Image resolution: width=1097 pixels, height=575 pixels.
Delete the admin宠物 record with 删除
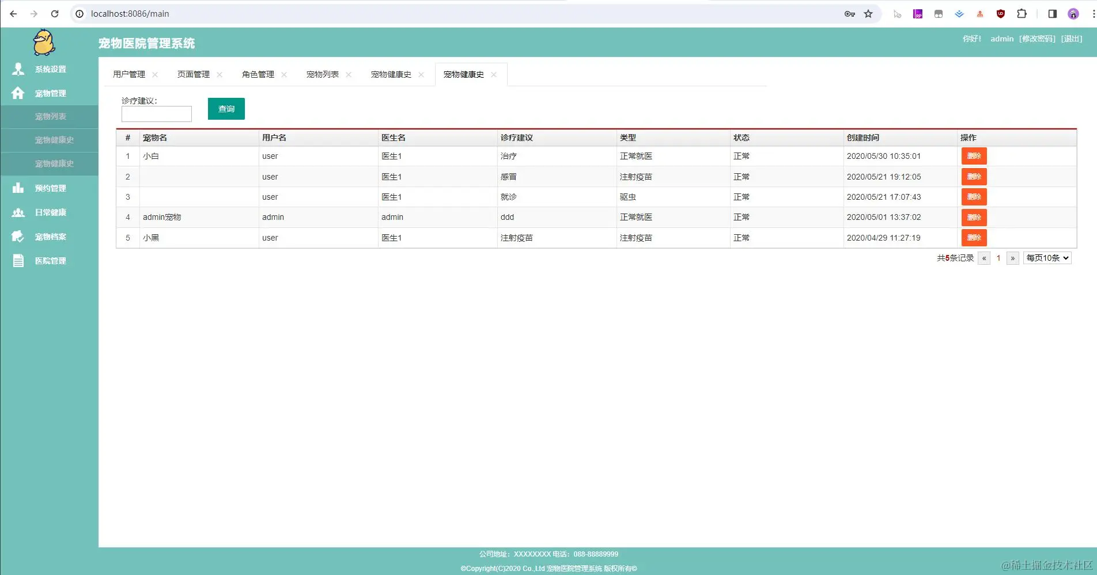974,218
